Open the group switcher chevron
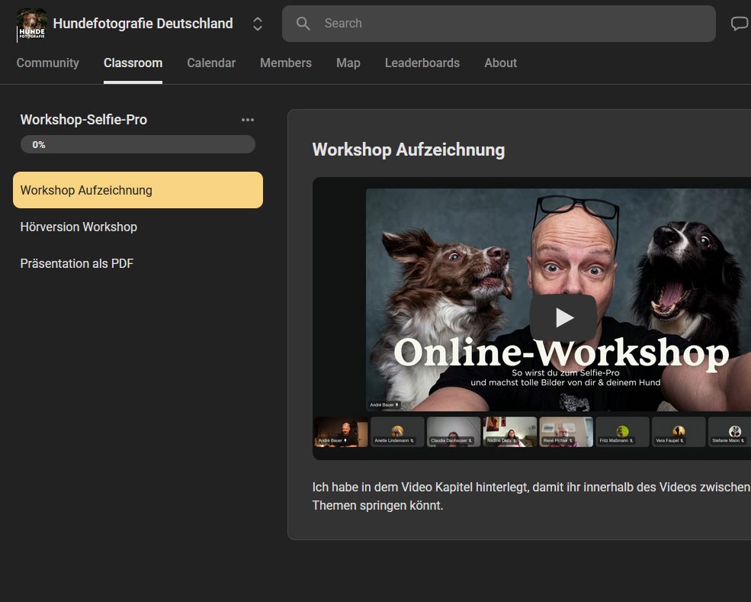751x602 pixels. click(x=258, y=24)
